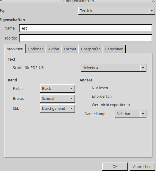
Task: Open the Stil dropdown showing Durchgehend
Action: pyautogui.click(x=58, y=108)
